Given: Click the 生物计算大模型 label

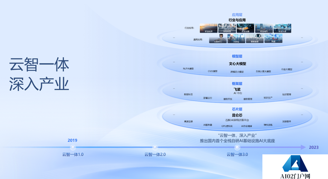Looking at the screenshot, I should point(263,71).
